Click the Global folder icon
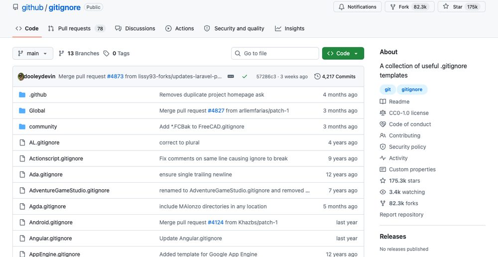The height and width of the screenshot is (257, 498). click(x=22, y=111)
